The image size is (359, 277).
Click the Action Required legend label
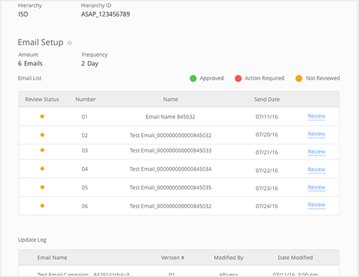click(264, 78)
